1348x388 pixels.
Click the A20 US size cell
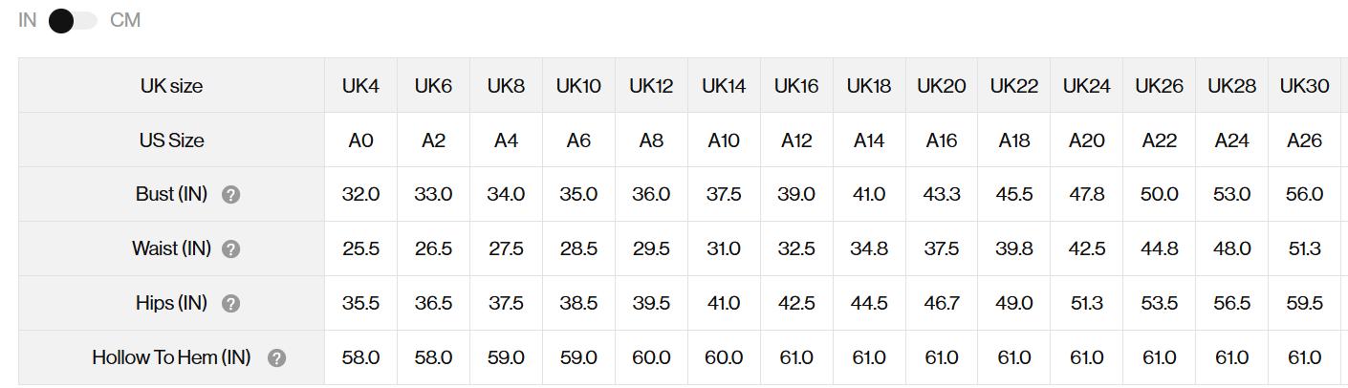1086,140
